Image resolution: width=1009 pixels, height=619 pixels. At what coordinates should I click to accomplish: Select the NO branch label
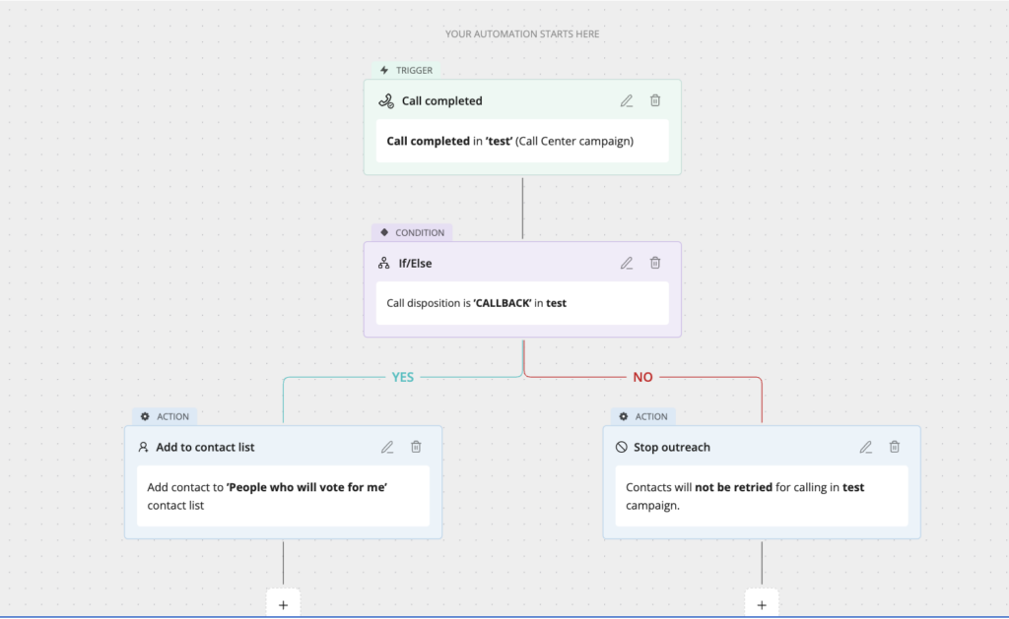click(x=642, y=377)
